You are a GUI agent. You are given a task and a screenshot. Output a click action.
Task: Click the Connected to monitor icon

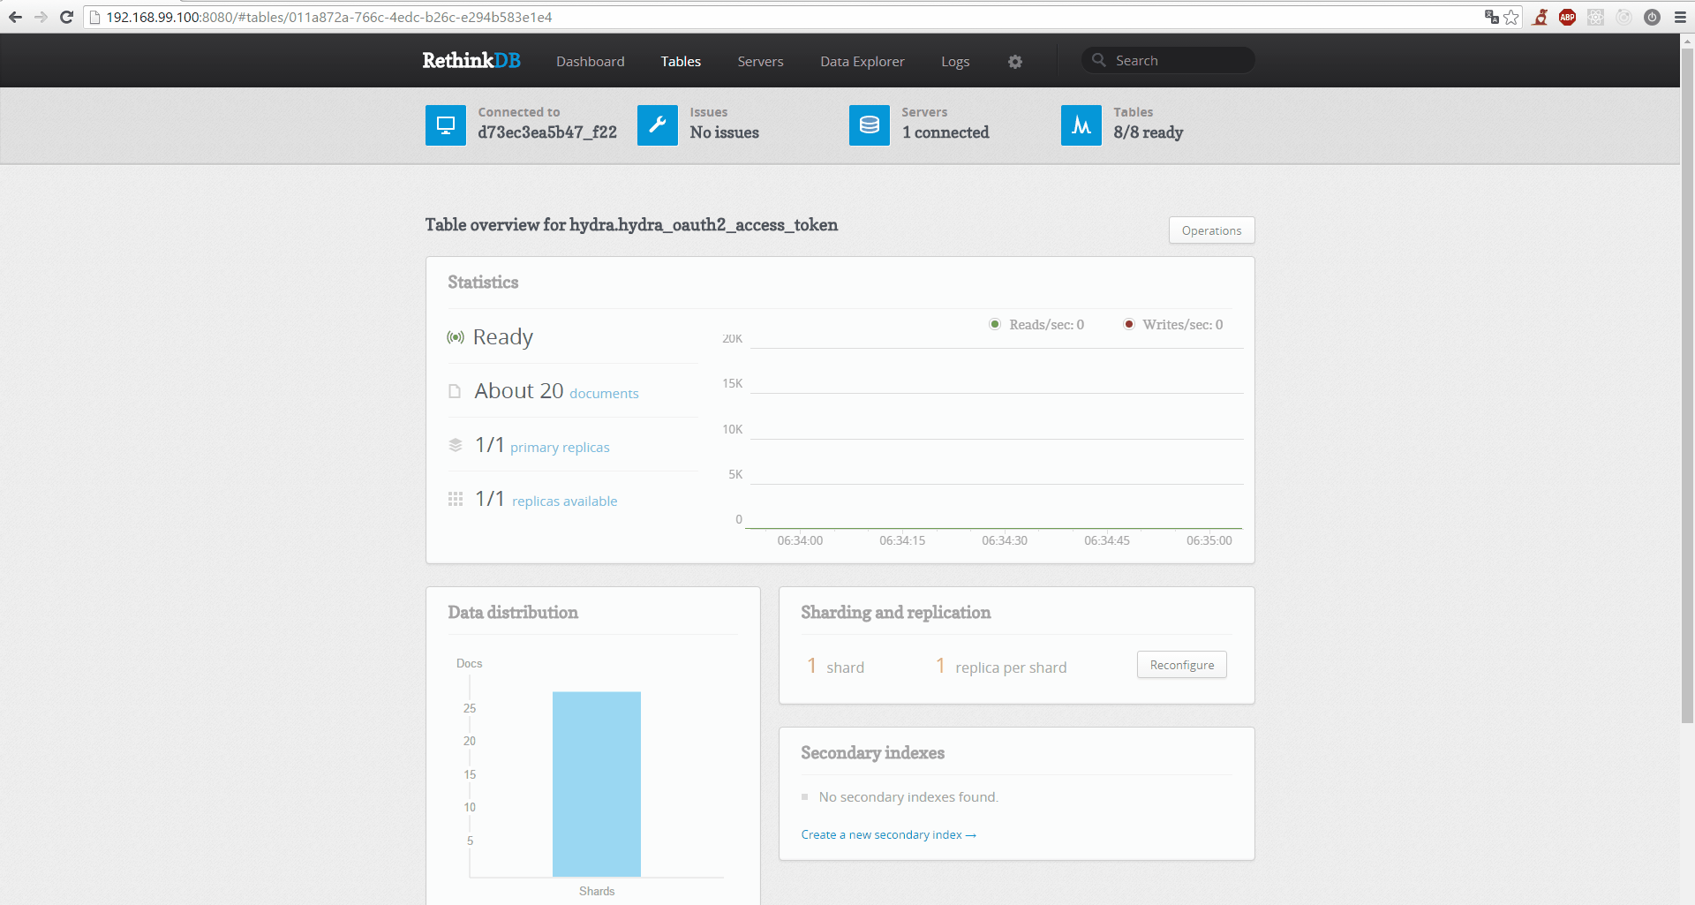pyautogui.click(x=446, y=125)
